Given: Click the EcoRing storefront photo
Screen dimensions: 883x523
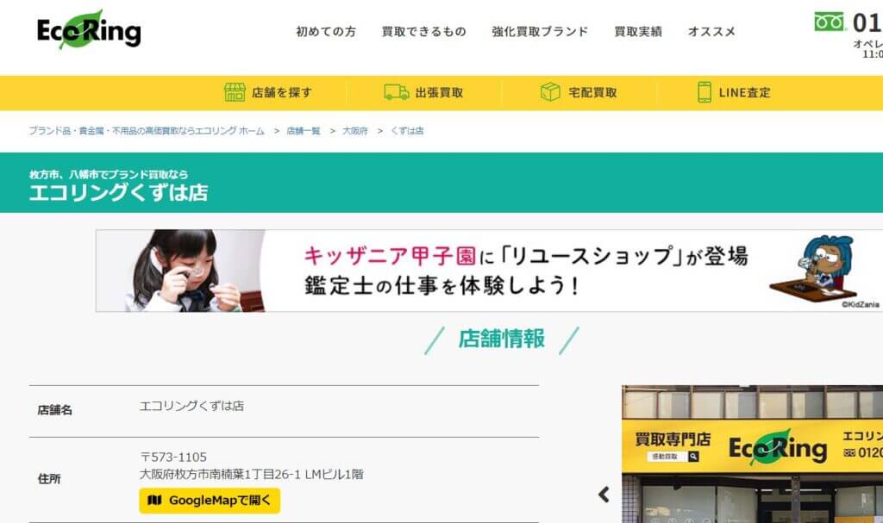Looking at the screenshot, I should point(752,454).
